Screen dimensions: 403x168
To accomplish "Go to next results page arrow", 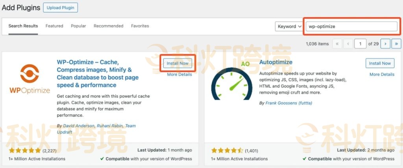I will (386, 44).
